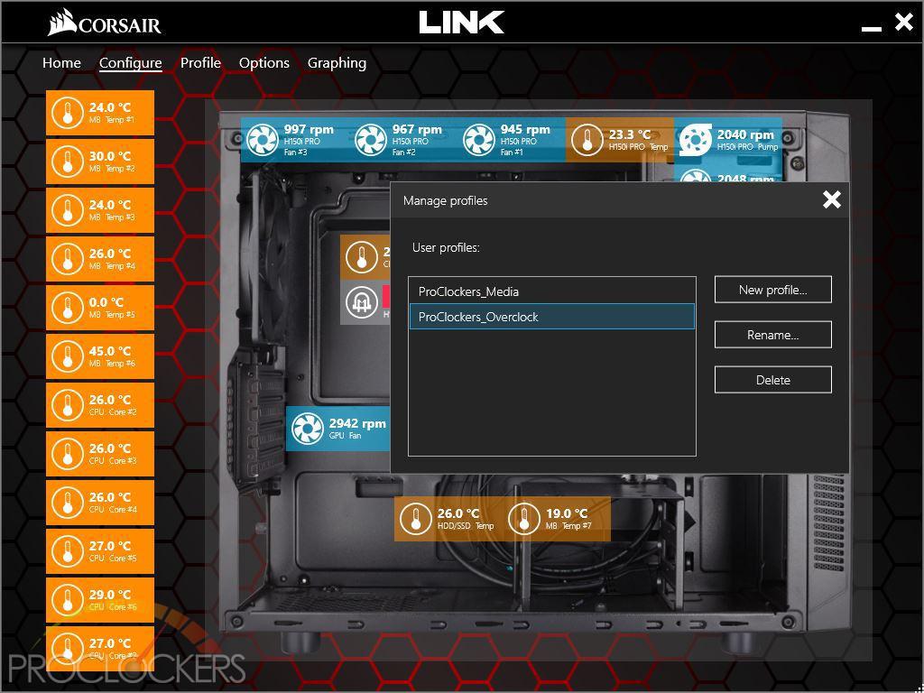Click the GPU Fan 2942 rpm tile
924x693 pixels.
click(x=338, y=429)
